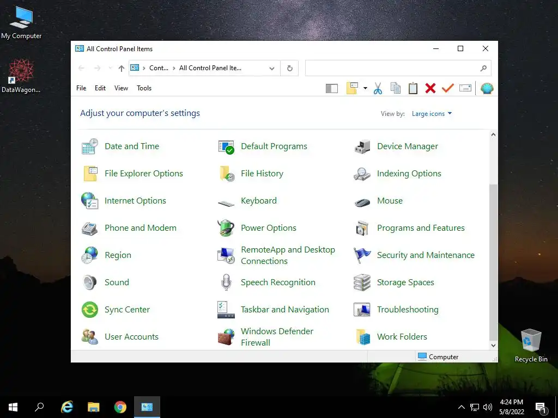
Task: Open Internet Explorer from the taskbar
Action: pyautogui.click(x=67, y=407)
